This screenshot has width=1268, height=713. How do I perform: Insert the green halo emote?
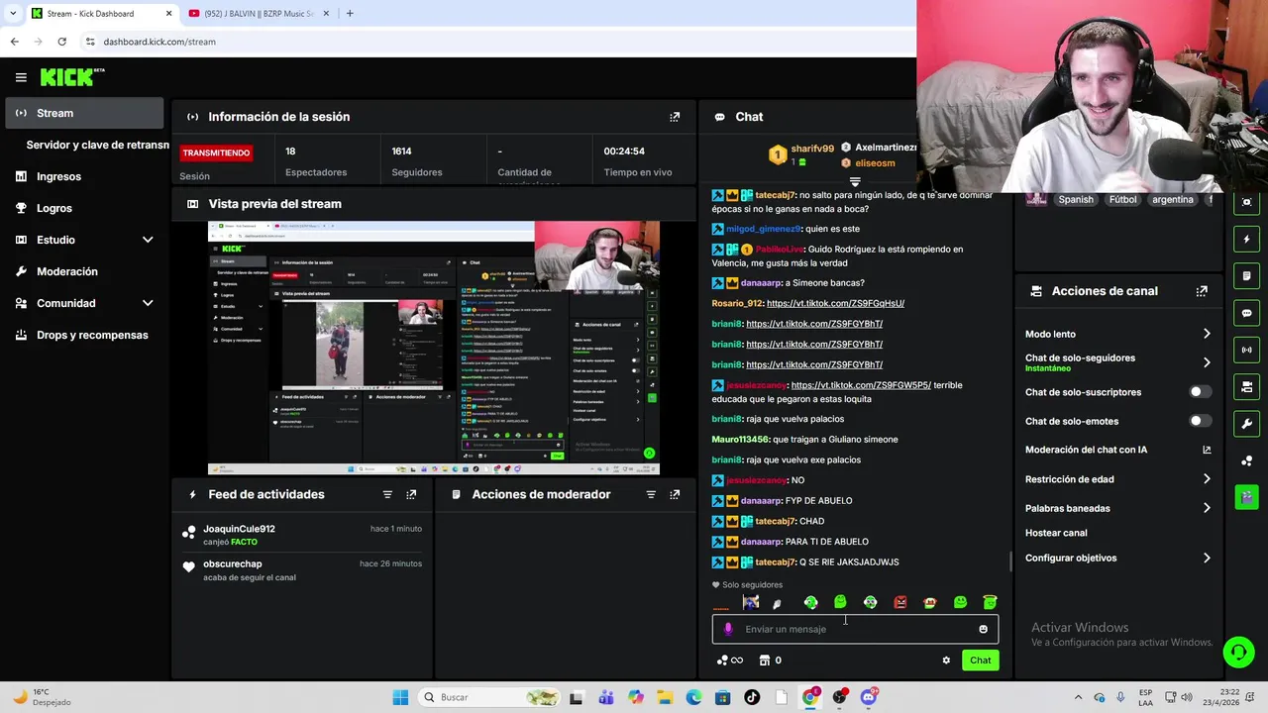pyautogui.click(x=989, y=602)
